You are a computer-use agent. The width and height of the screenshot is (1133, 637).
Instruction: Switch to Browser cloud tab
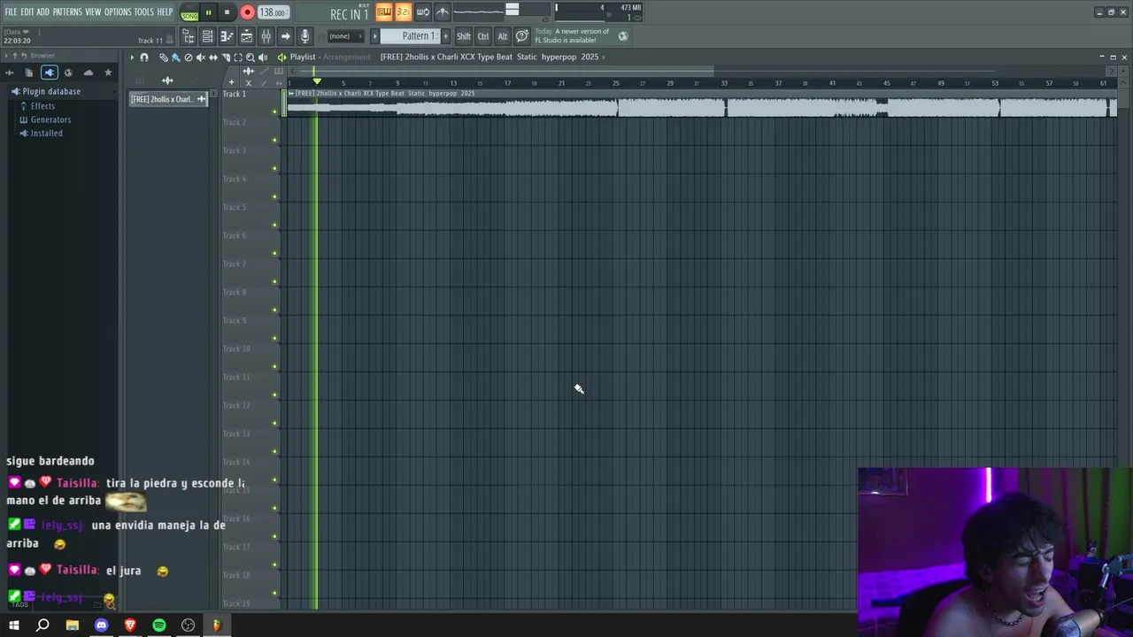(89, 73)
